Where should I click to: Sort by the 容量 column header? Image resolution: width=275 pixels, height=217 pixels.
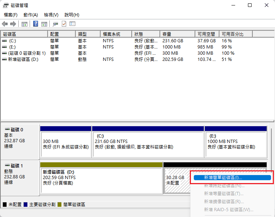coord(177,34)
